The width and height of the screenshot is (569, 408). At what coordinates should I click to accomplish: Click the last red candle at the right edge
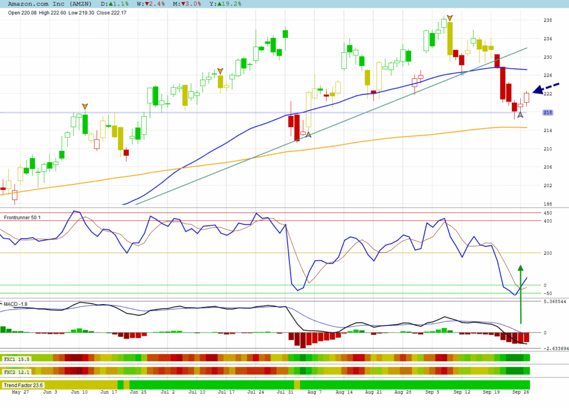(526, 98)
